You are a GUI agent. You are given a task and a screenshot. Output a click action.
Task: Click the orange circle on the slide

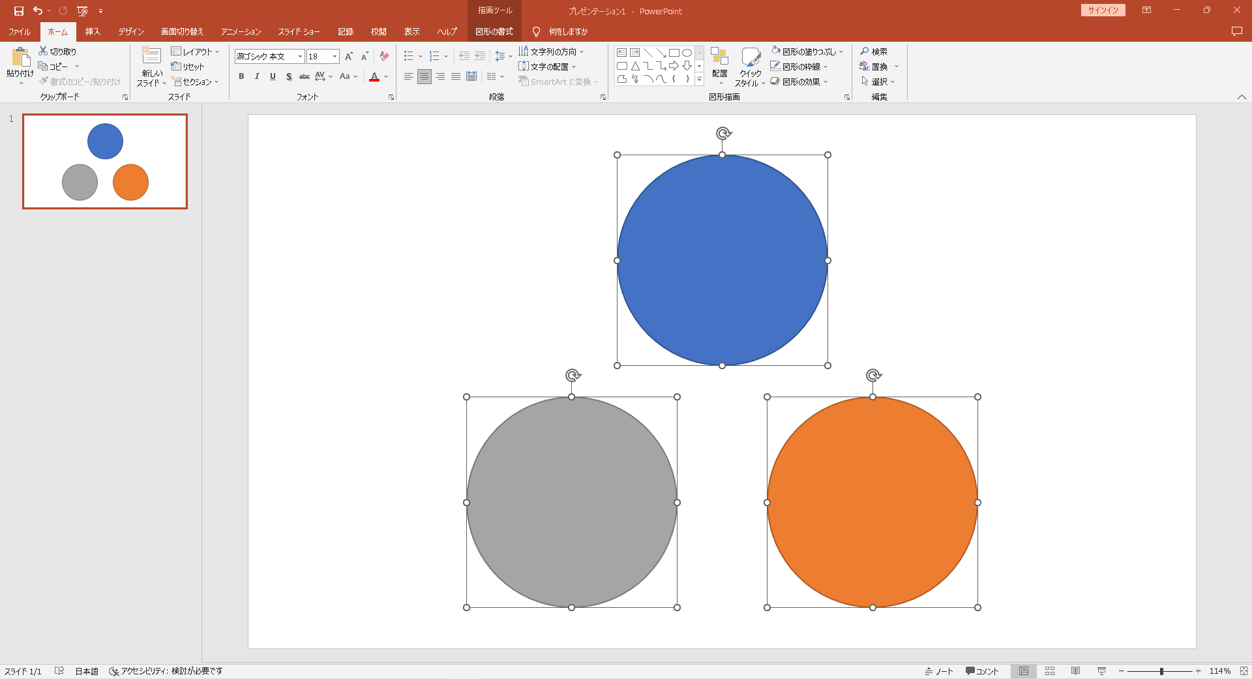coord(872,502)
